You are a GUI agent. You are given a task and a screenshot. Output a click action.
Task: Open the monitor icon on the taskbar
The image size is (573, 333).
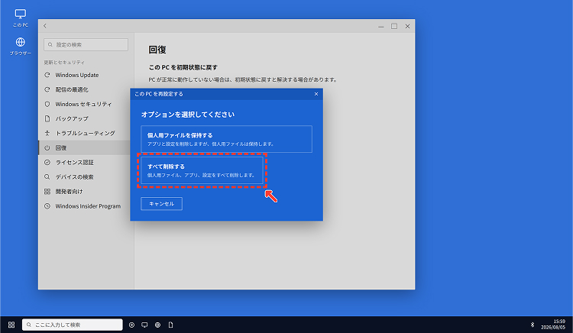pyautogui.click(x=144, y=325)
